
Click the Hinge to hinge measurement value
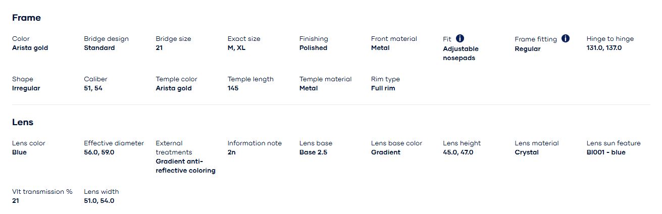pos(604,48)
